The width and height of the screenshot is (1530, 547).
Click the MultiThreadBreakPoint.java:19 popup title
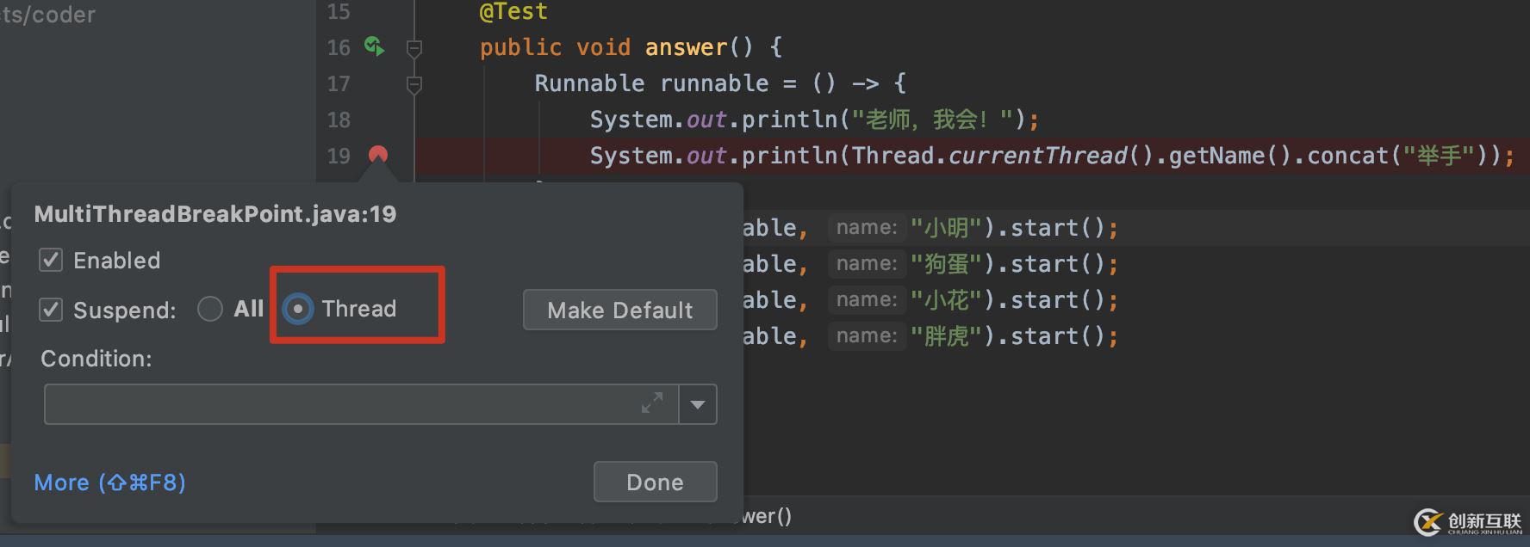(x=215, y=214)
